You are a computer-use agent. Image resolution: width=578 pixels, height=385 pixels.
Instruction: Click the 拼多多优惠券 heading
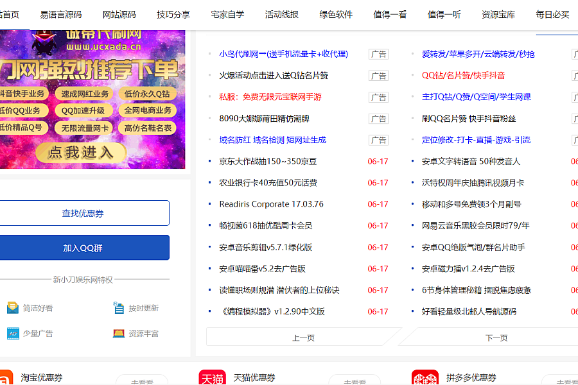pyautogui.click(x=471, y=377)
